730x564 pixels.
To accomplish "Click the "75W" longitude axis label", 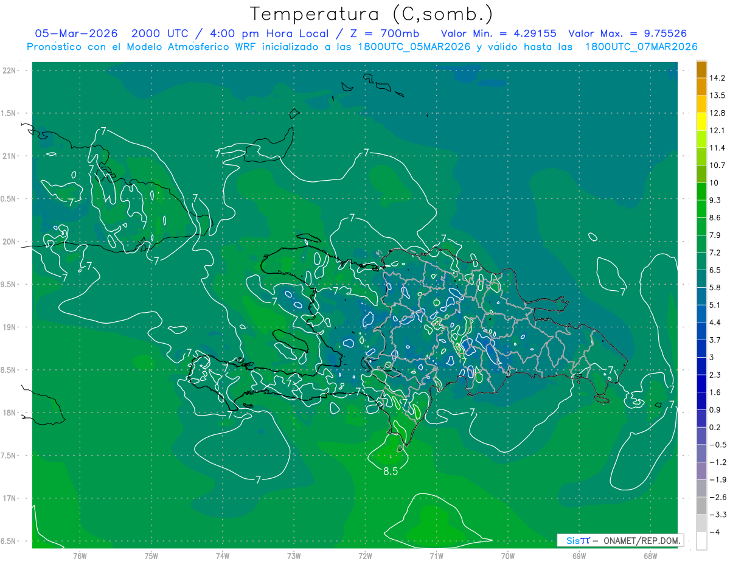I will [151, 555].
